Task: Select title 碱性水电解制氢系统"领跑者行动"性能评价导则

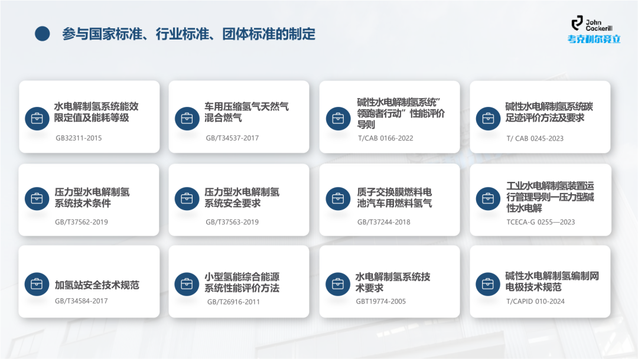Action: coord(401,113)
